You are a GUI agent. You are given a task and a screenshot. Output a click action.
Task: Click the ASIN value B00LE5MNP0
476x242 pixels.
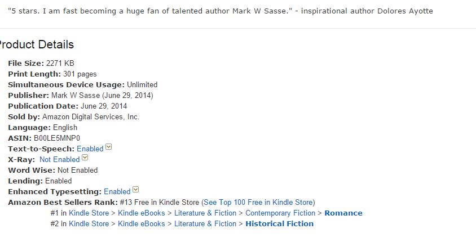click(57, 138)
